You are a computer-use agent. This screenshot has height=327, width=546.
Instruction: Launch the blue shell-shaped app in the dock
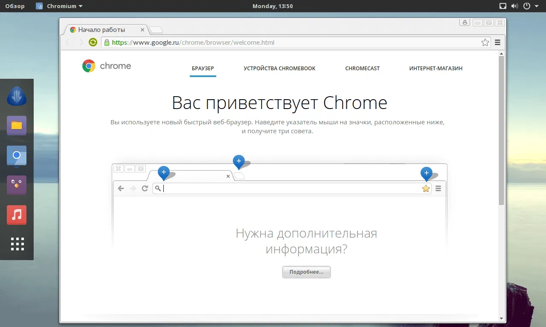pyautogui.click(x=17, y=96)
